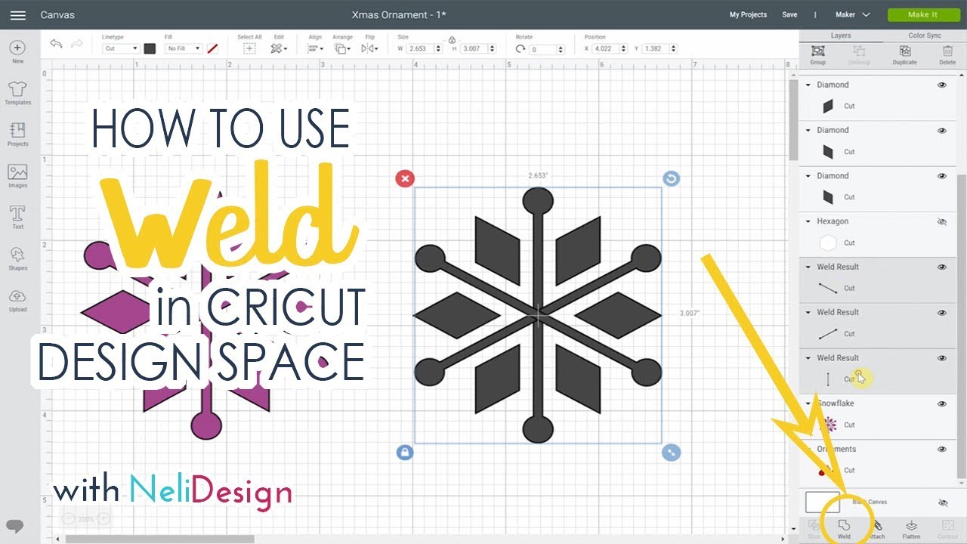
Task: Hide the first Diamond layer
Action: (x=942, y=85)
